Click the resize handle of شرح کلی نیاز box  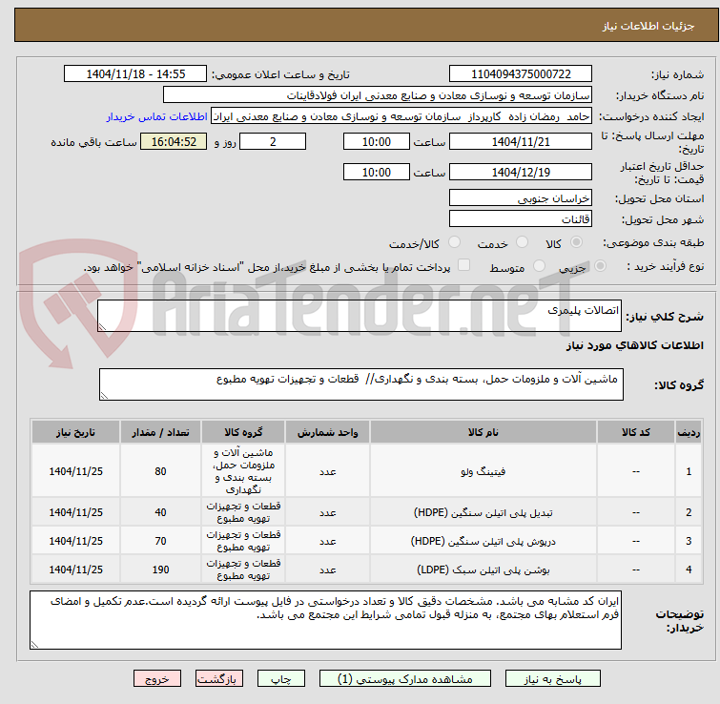[102, 326]
